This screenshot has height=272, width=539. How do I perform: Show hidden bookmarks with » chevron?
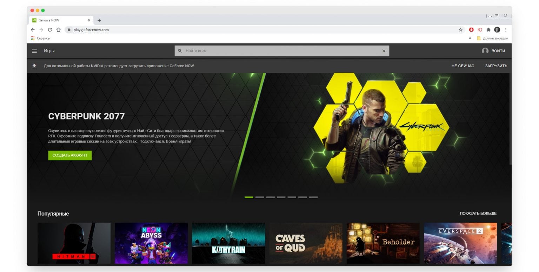470,38
